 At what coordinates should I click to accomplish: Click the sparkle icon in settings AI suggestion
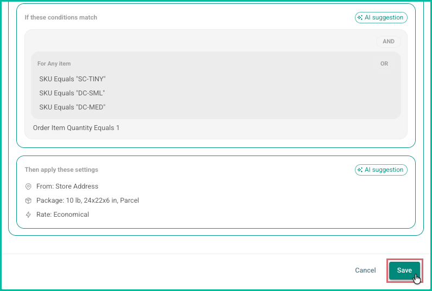point(360,170)
